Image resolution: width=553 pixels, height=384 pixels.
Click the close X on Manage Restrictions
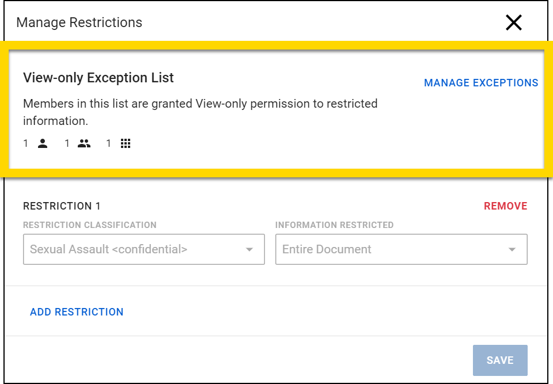click(513, 22)
